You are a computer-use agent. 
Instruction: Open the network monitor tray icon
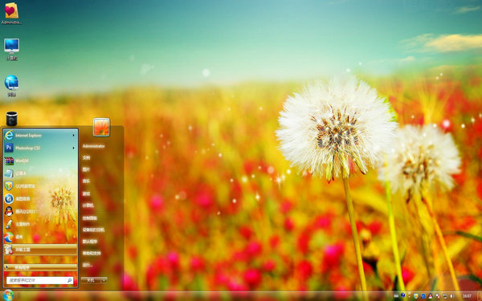coord(445,296)
